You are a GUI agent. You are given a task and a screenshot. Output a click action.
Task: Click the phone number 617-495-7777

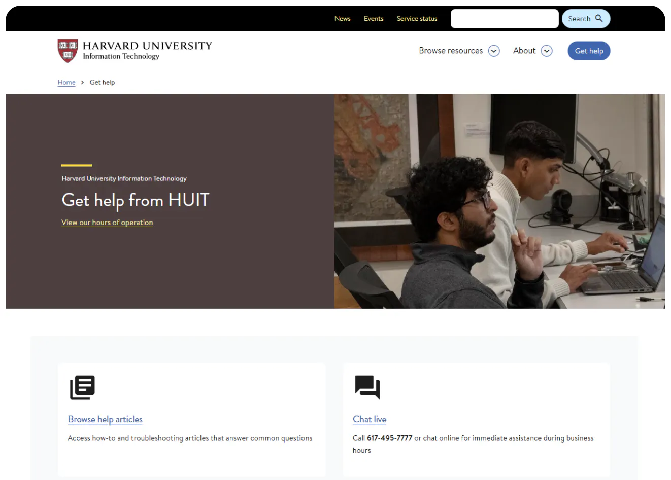389,438
